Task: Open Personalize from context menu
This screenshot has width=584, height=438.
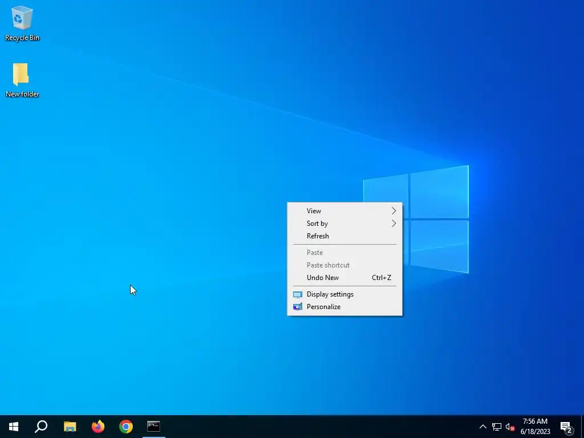Action: pyautogui.click(x=344, y=307)
